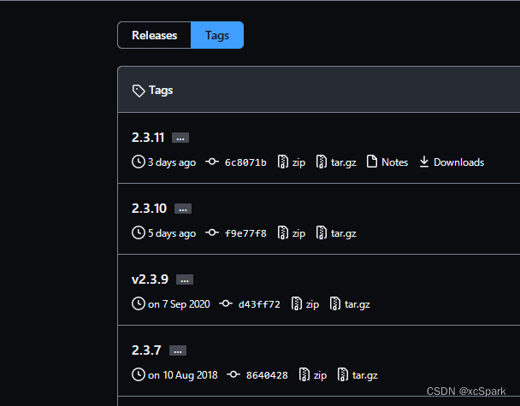Click the commit icon beside 8640428
This screenshot has height=406, width=520.
pyautogui.click(x=233, y=374)
